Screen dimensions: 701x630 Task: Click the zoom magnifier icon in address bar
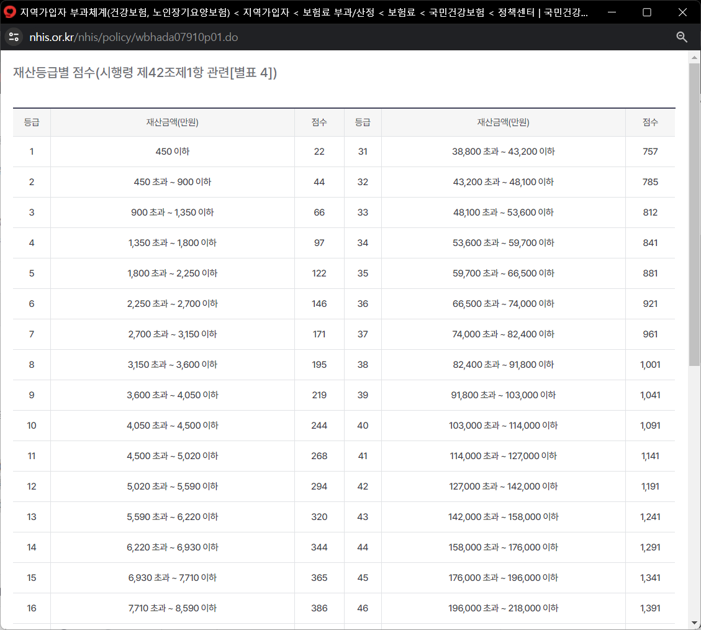[681, 37]
